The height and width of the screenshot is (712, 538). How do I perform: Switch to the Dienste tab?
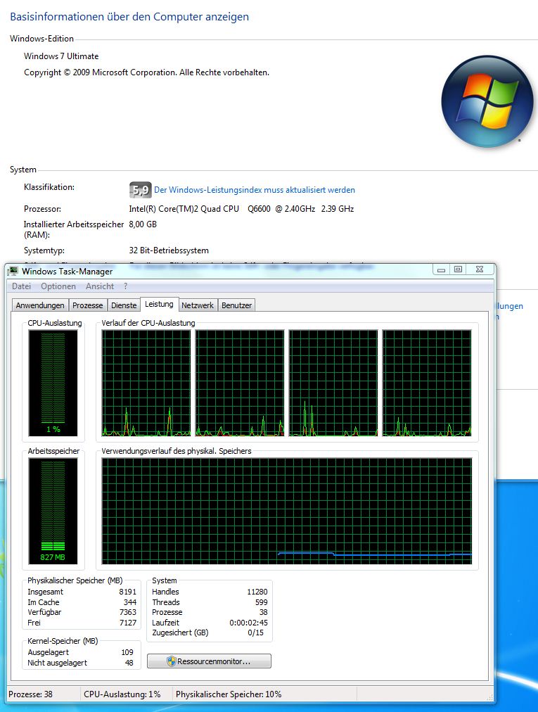124,305
